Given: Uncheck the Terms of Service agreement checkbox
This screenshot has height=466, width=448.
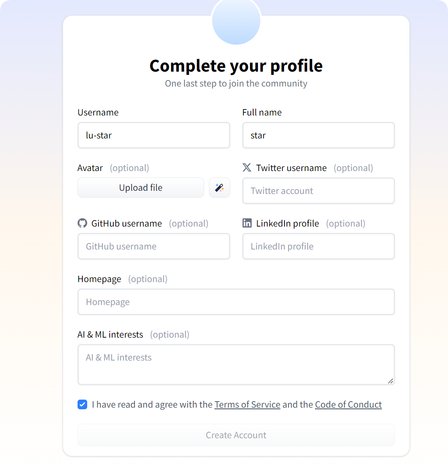Looking at the screenshot, I should pos(82,404).
